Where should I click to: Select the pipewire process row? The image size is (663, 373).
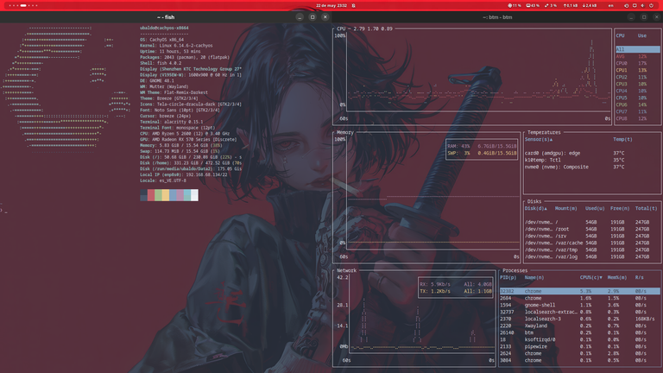click(580, 346)
